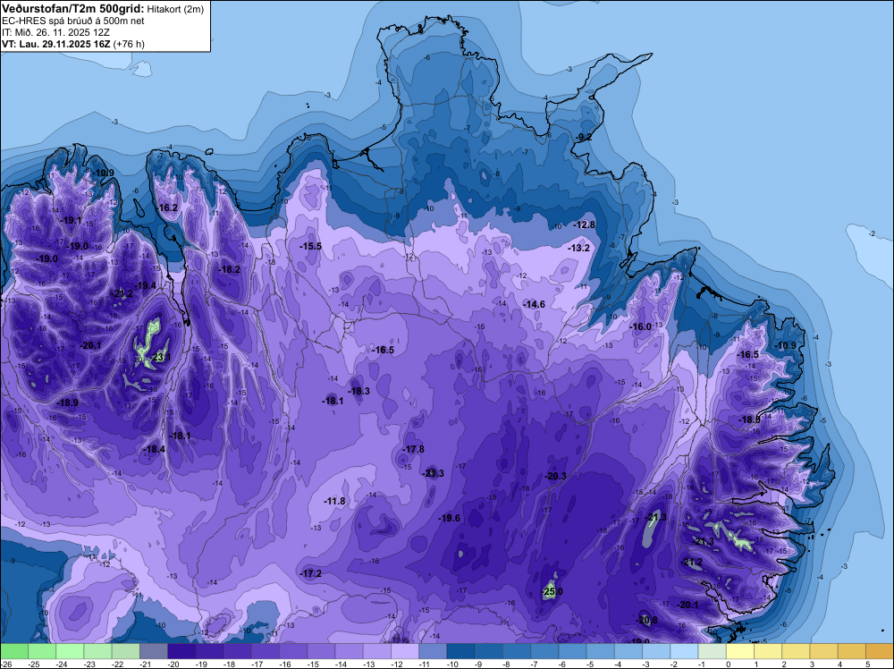This screenshot has height=669, width=894.
Task: Click the Veðurstofan/T2m 500grid title text
Action: click(x=72, y=9)
